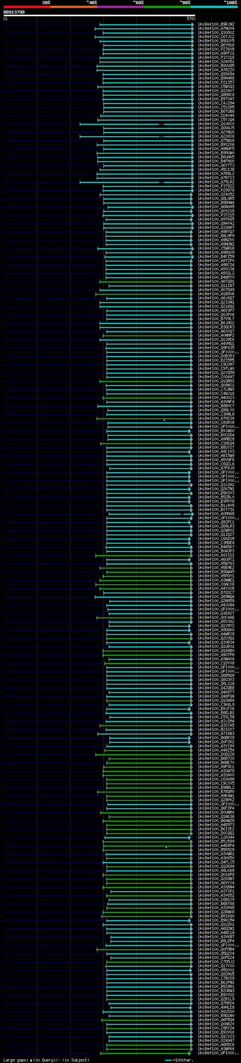The image size is (241, 1063).
Task: Select label UniRef100_B4FMW0
Action: tap(216, 161)
